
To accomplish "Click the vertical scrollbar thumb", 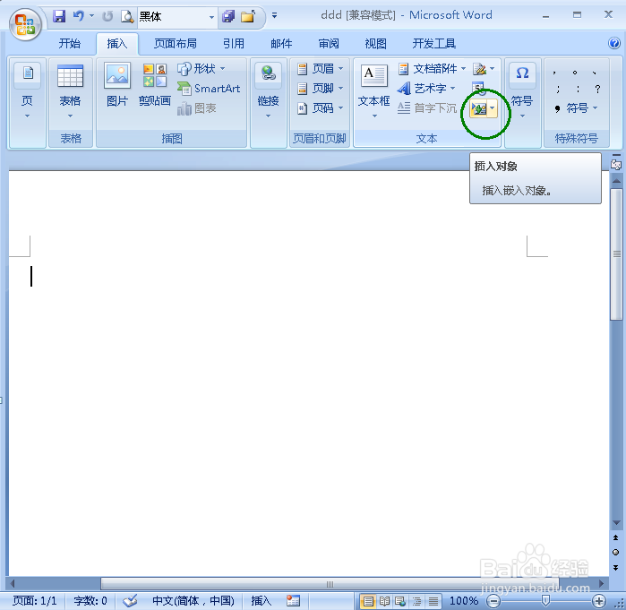I will point(617,253).
